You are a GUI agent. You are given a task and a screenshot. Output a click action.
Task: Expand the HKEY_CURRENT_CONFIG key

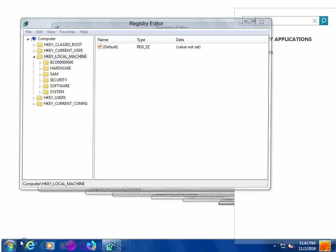tap(34, 104)
